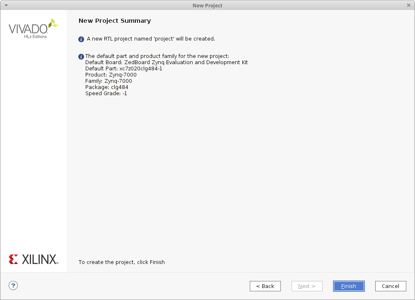Click the Product: Zynq-7000 line
This screenshot has height=300, width=415.
(111, 75)
